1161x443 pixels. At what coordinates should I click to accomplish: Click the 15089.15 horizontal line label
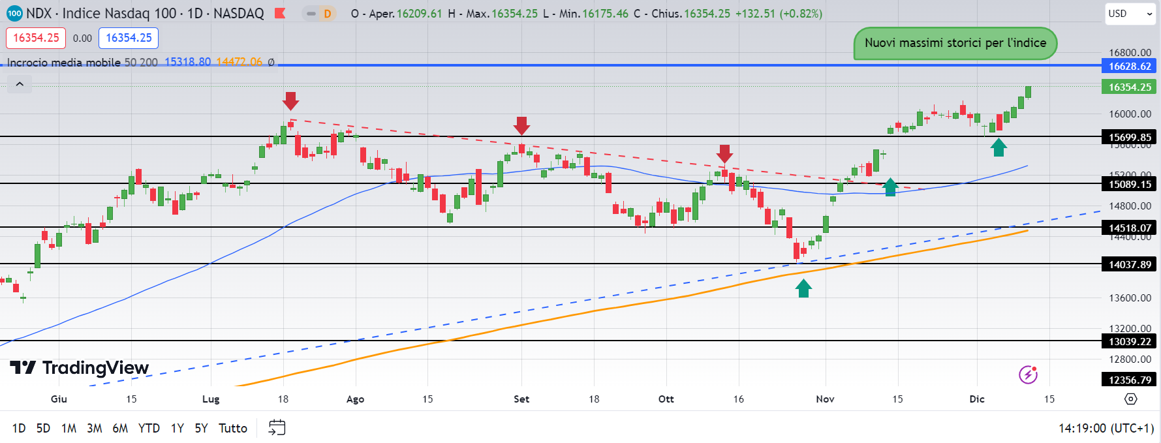tap(1130, 184)
